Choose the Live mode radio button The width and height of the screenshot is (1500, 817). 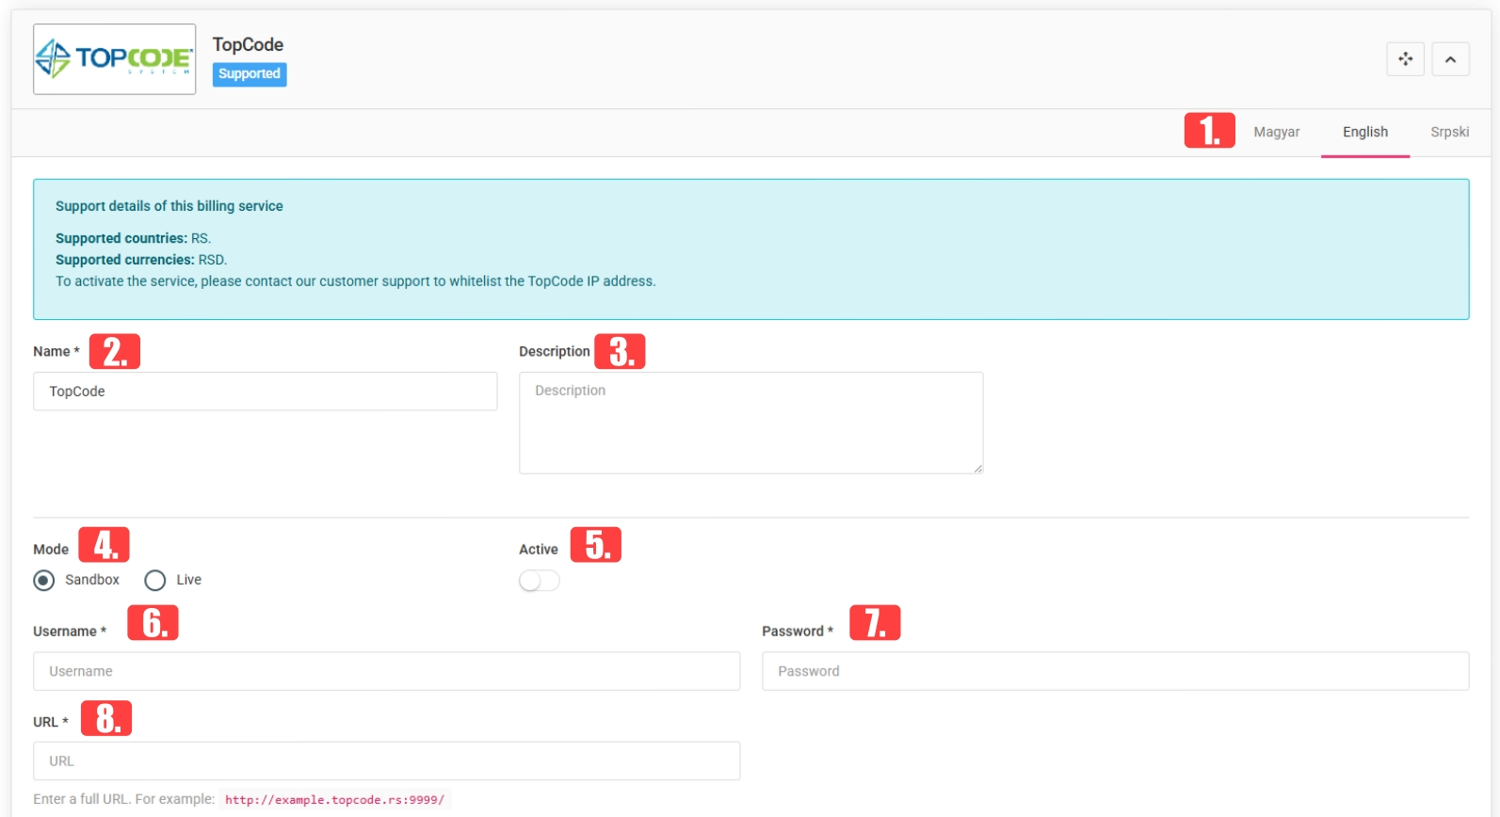click(x=155, y=580)
